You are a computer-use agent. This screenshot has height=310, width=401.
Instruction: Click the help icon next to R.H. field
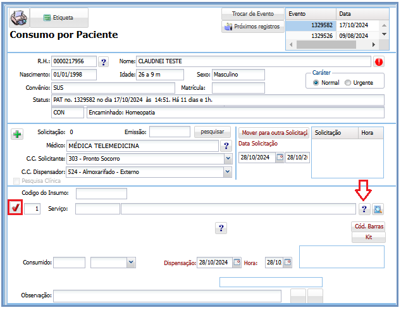[x=104, y=62]
